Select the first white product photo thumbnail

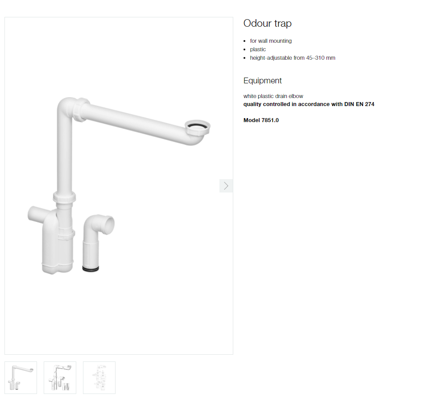click(x=21, y=377)
